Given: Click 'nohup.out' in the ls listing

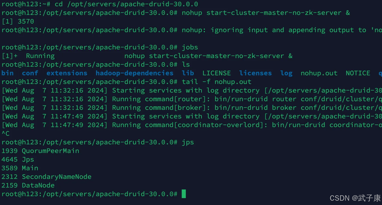Looking at the screenshot, I should (319, 73).
